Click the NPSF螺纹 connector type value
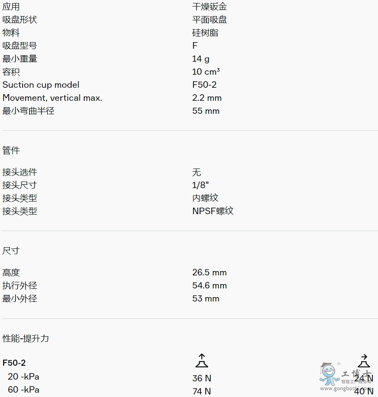 click(213, 211)
